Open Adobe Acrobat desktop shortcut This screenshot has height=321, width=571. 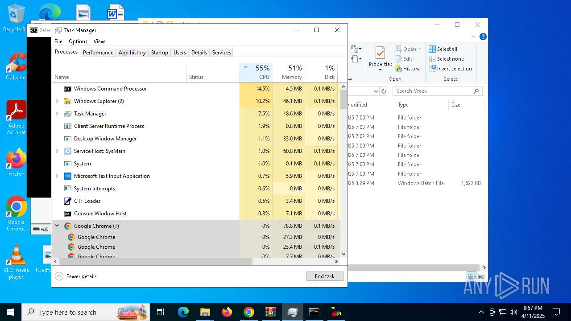pyautogui.click(x=17, y=118)
